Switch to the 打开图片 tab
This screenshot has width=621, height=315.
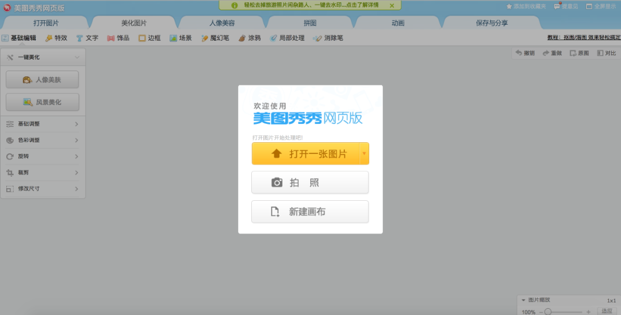46,23
